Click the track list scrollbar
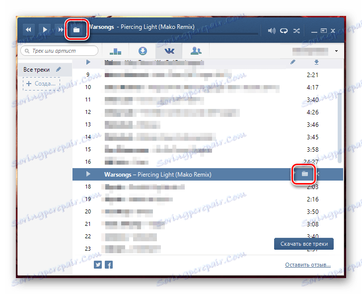 pos(339,127)
